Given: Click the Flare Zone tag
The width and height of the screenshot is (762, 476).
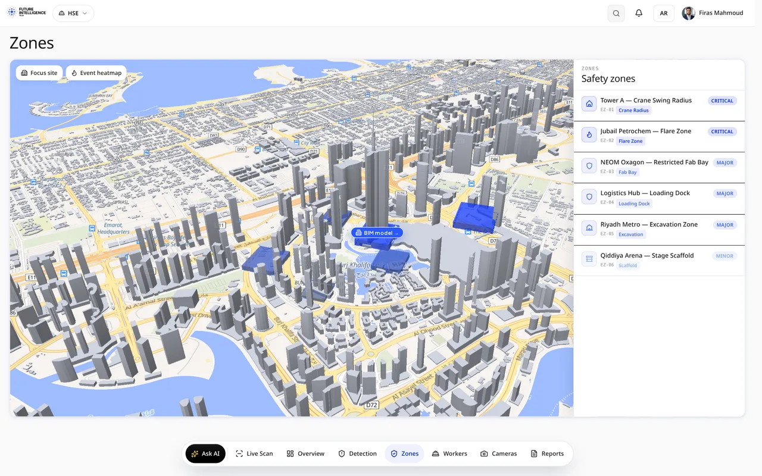Looking at the screenshot, I should coord(630,141).
